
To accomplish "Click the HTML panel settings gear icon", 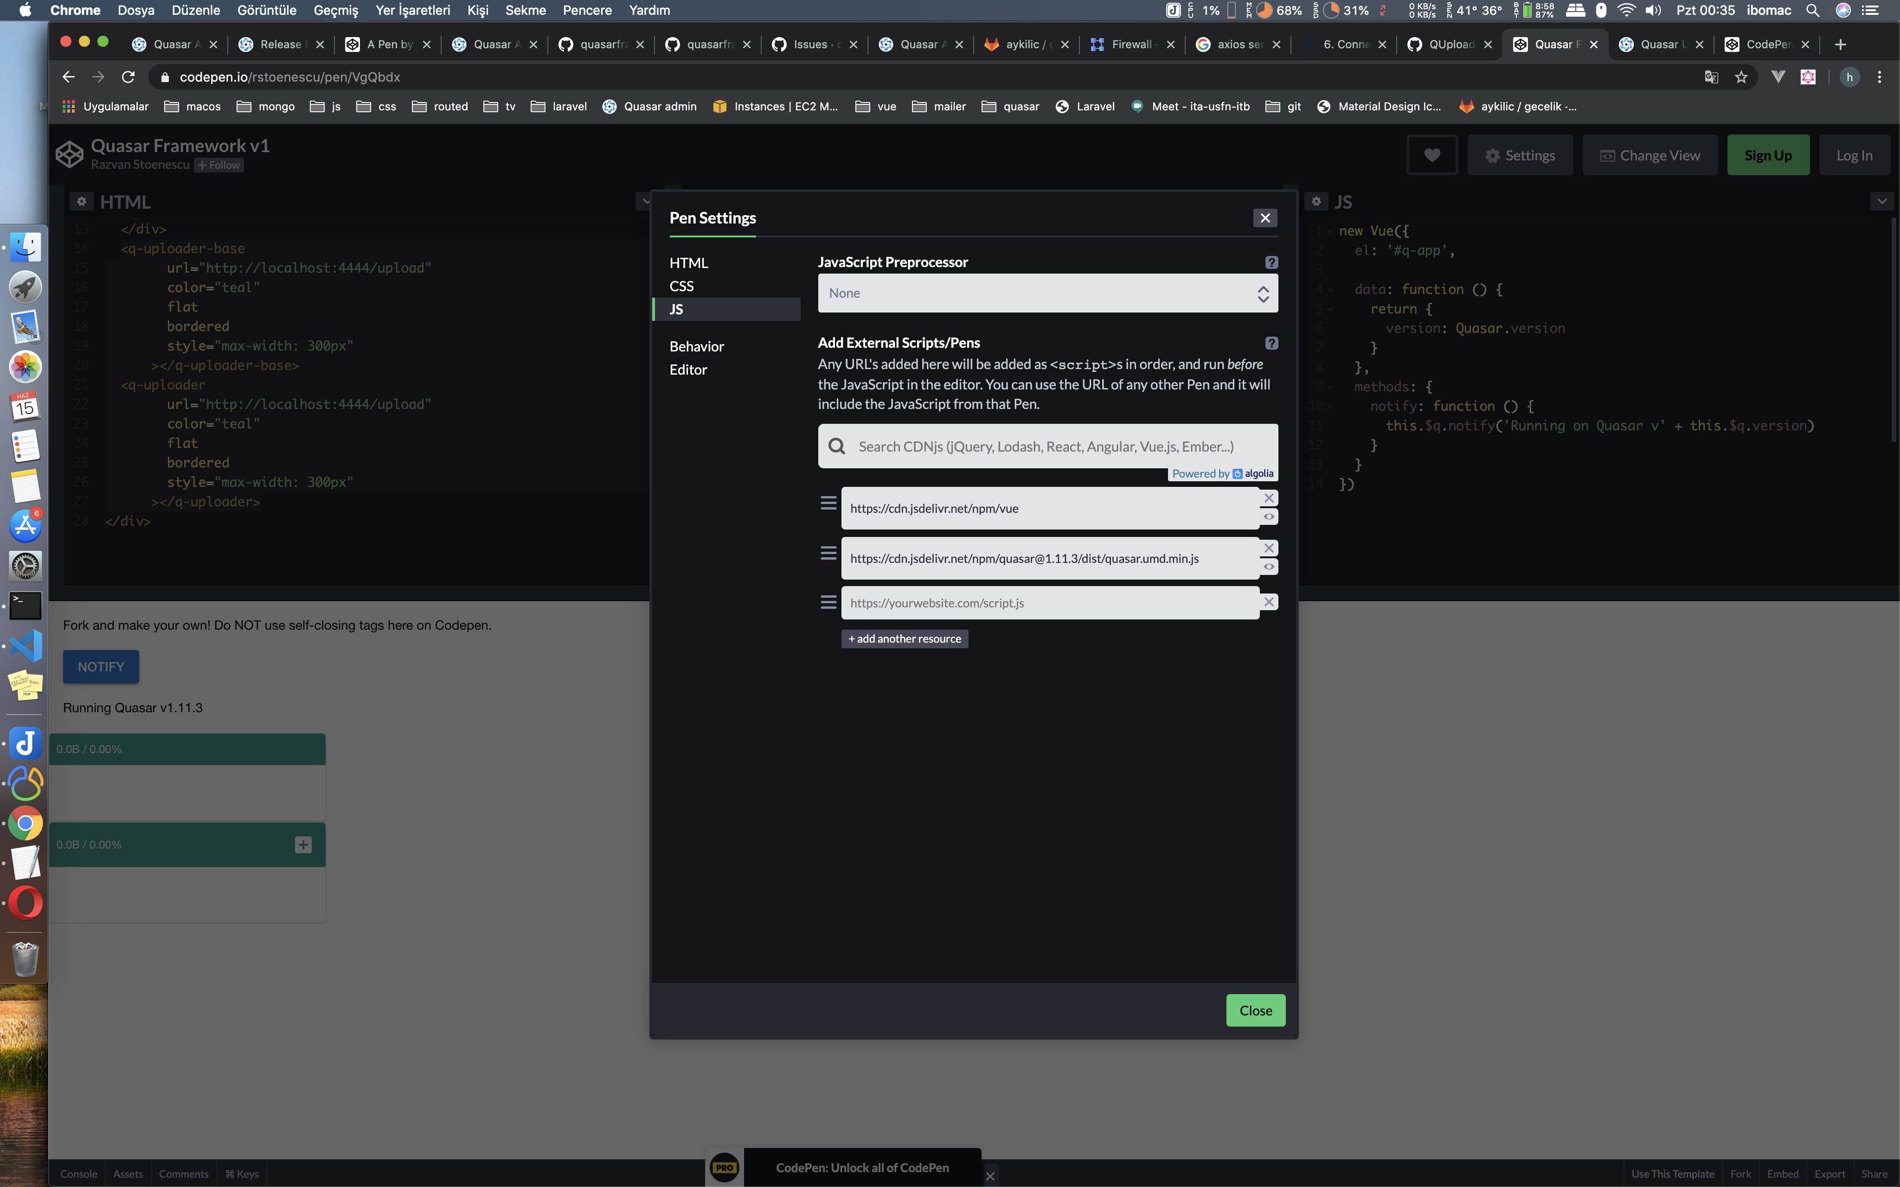I will [82, 202].
